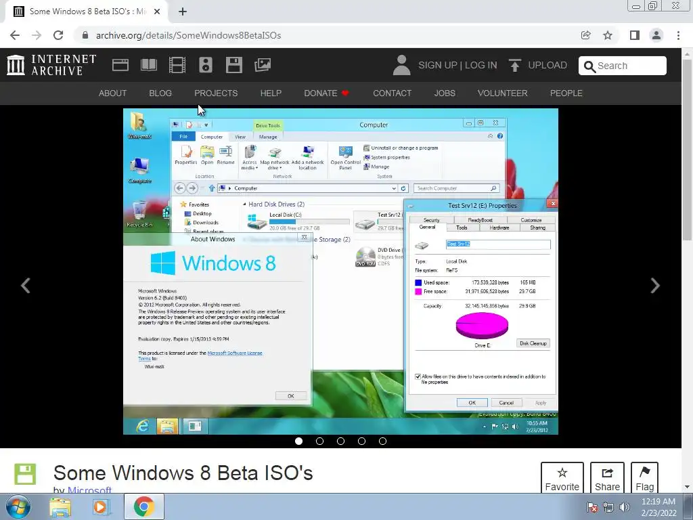
Task: Open the PEOPLE menu item
Action: click(x=566, y=93)
